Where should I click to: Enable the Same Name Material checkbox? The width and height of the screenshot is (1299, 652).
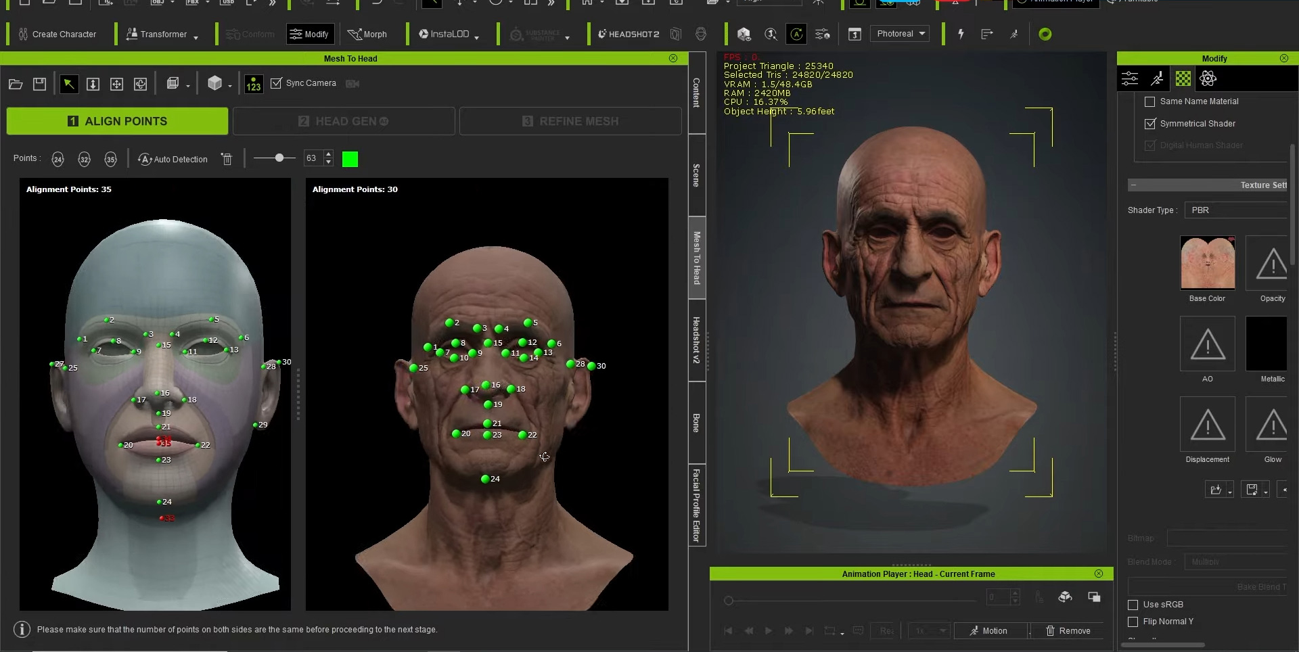coord(1149,101)
